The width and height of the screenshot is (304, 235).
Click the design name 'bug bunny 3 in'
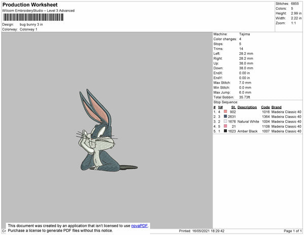click(31, 25)
